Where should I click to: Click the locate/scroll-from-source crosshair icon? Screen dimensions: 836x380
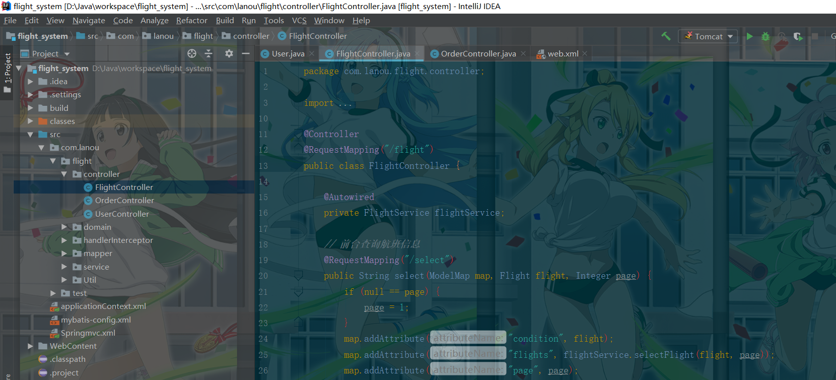(x=191, y=53)
